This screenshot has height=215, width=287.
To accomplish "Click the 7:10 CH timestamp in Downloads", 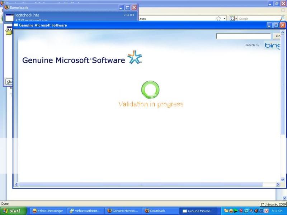I will (129, 15).
